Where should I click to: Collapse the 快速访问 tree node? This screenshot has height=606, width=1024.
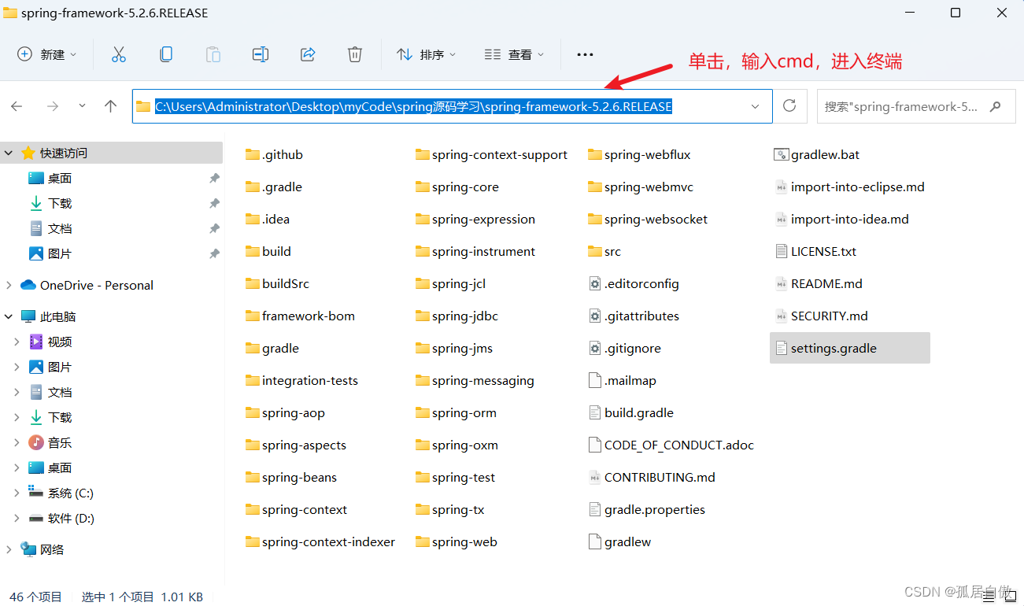click(9, 153)
